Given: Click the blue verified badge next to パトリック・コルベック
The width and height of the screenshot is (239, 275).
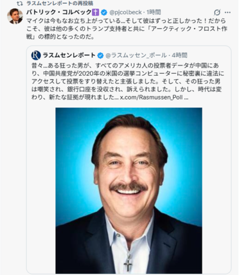Looking at the screenshot, I should click(x=104, y=13).
